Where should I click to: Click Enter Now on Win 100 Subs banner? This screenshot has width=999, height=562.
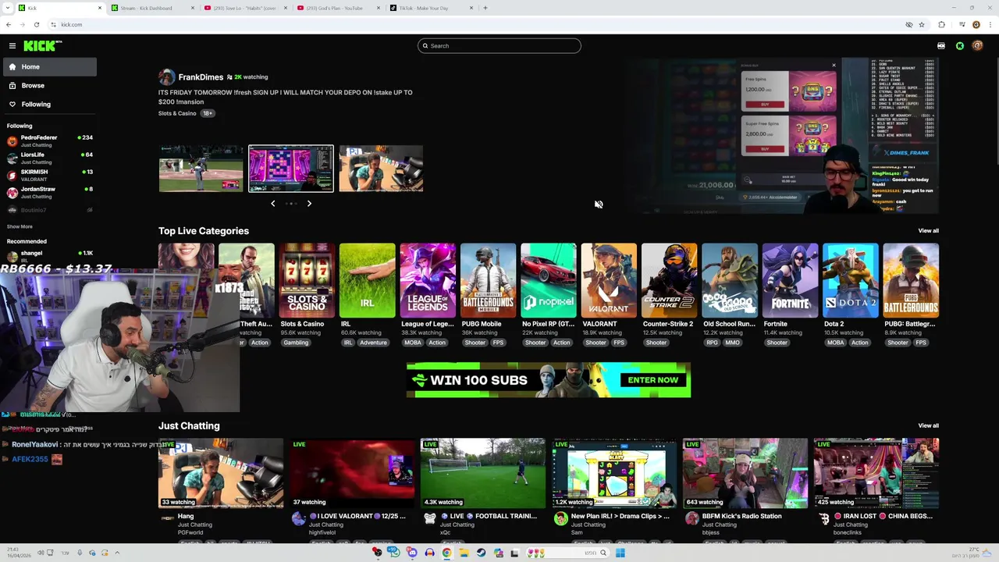652,380
